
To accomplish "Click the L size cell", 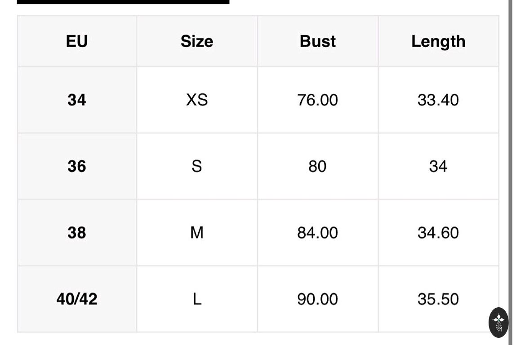I will [197, 299].
